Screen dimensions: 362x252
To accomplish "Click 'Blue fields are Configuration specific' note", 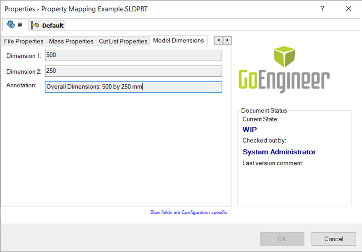I will [188, 212].
